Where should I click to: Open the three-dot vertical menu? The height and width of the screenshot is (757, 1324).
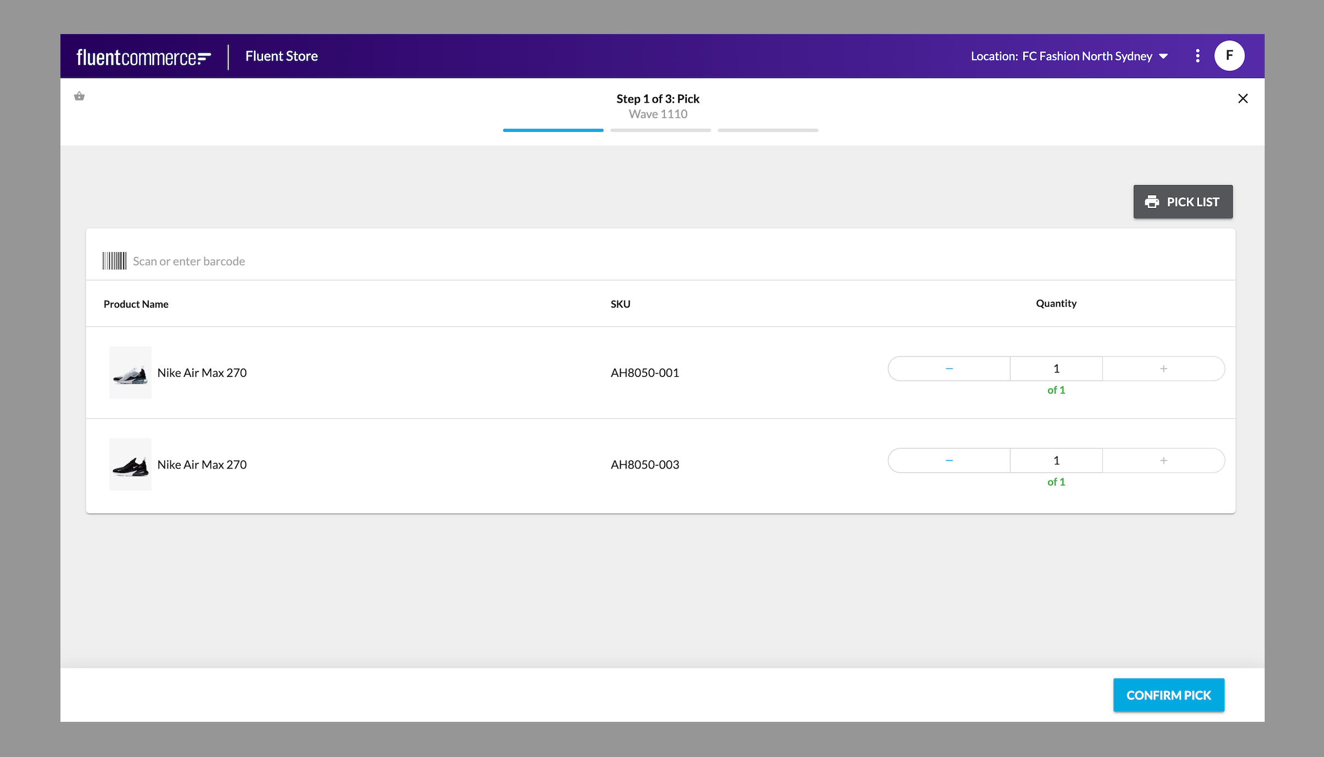click(x=1198, y=56)
